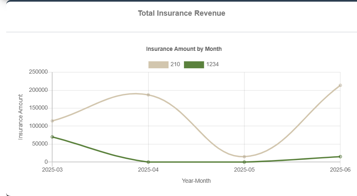
Task: Click the "210" legend label text
Action: [175, 65]
